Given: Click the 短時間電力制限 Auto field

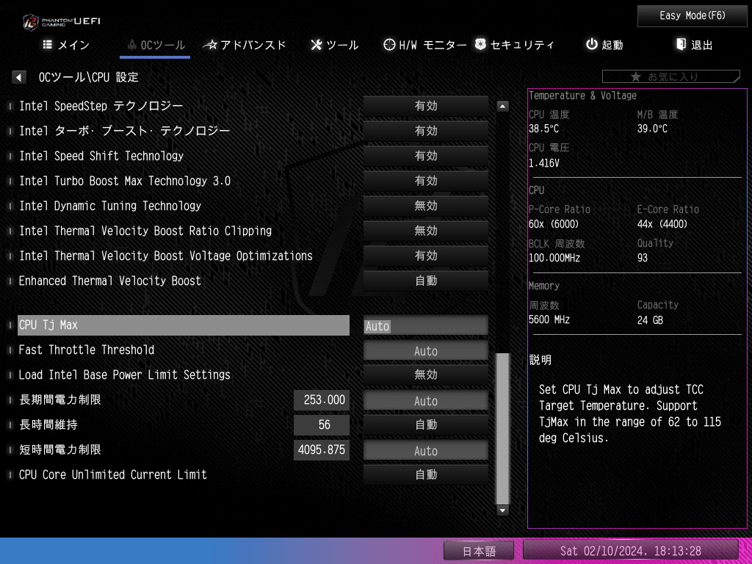Looking at the screenshot, I should click(425, 450).
